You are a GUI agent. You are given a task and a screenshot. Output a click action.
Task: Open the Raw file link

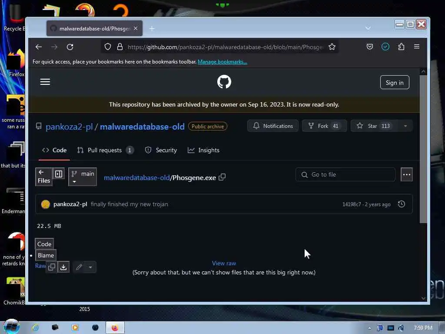point(40,266)
